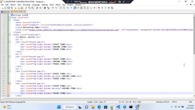Open the Windows Start menu
This screenshot has width=195, height=110.
[x=59, y=107]
